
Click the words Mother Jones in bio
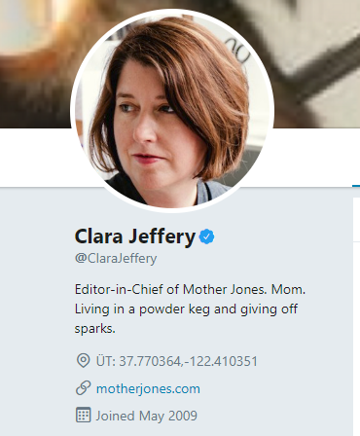click(225, 289)
